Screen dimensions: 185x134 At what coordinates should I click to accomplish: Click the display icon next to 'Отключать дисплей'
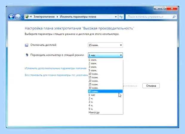tap(27, 45)
